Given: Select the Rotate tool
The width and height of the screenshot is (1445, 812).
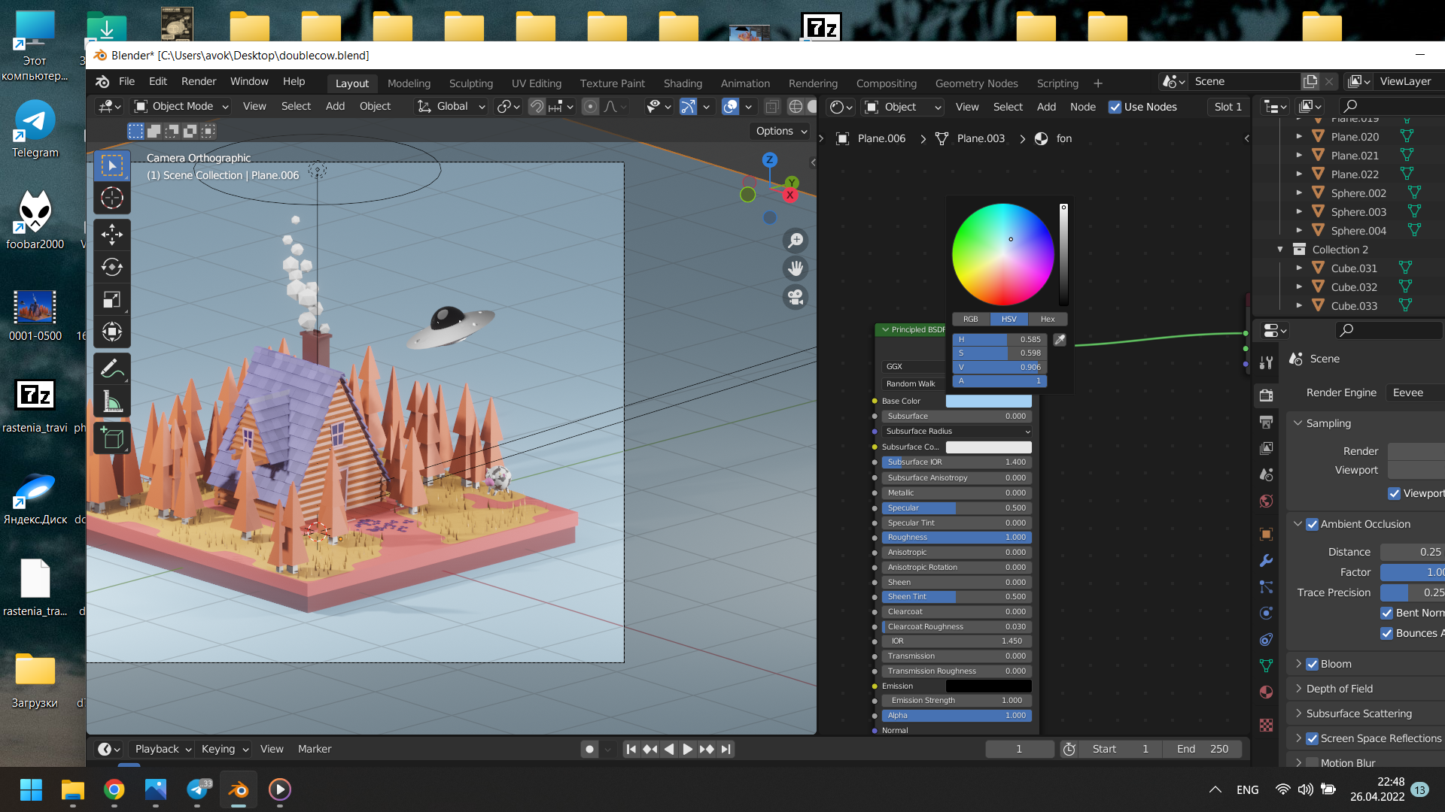Looking at the screenshot, I should click(112, 267).
